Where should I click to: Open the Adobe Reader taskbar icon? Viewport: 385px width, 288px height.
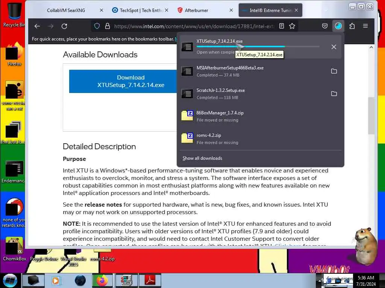click(150, 280)
